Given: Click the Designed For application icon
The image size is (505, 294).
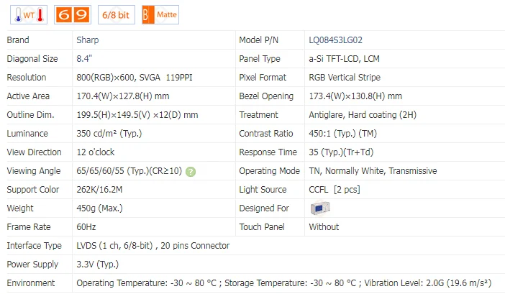Looking at the screenshot, I should 320,208.
